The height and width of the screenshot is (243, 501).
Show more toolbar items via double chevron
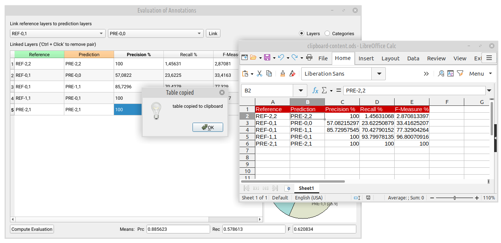[426, 74]
